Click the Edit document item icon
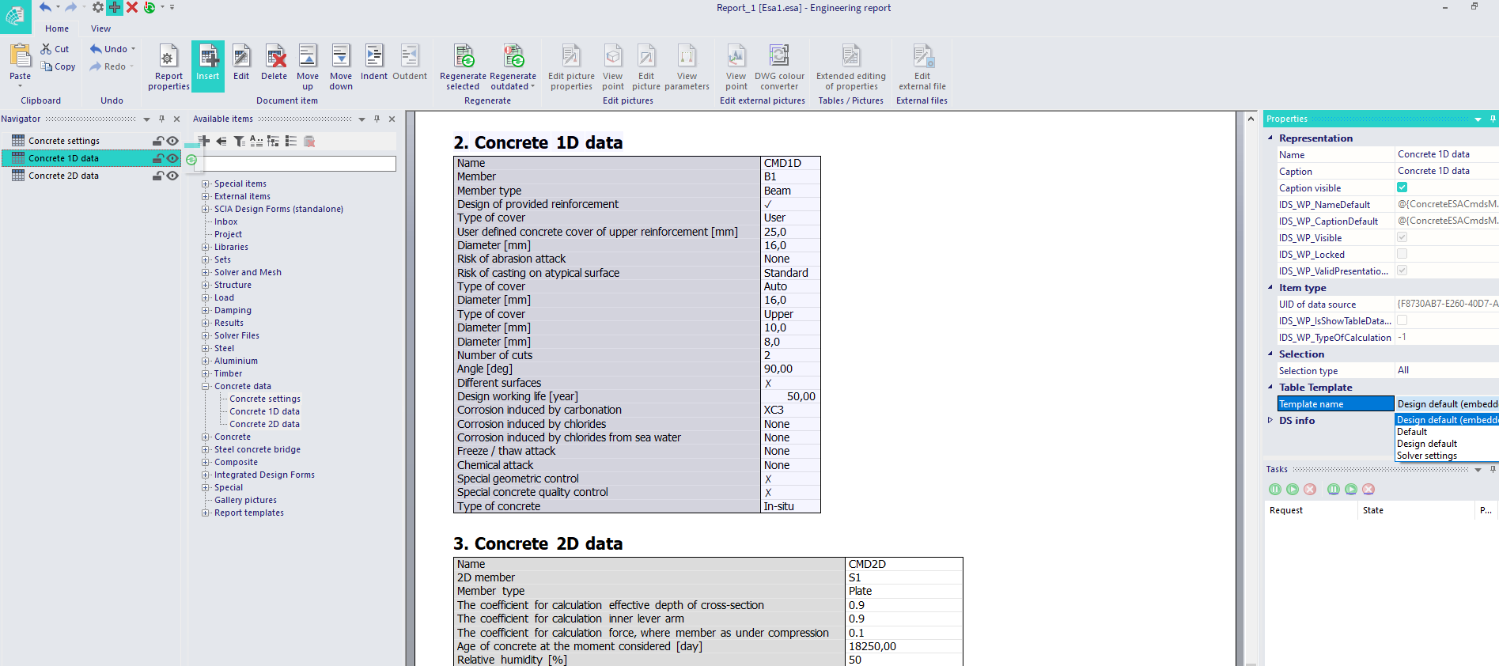The width and height of the screenshot is (1499, 666). tap(241, 57)
